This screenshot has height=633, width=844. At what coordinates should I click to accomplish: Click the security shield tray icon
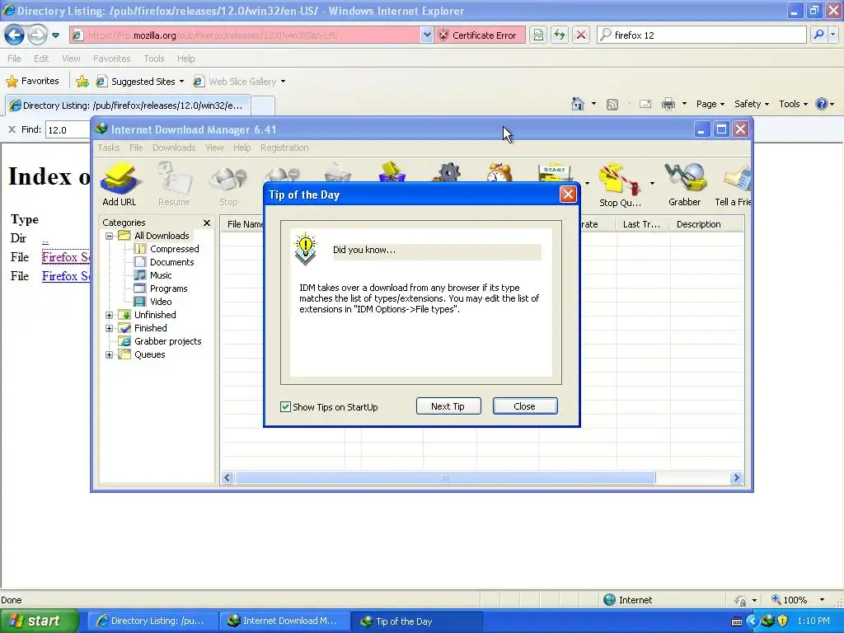[x=783, y=621]
